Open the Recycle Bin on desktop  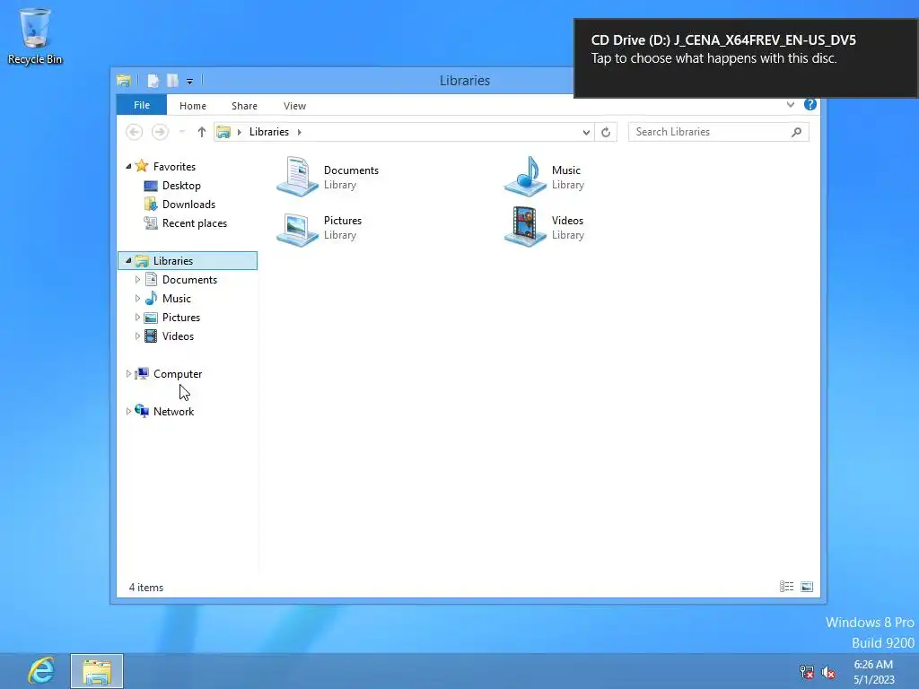(x=35, y=36)
